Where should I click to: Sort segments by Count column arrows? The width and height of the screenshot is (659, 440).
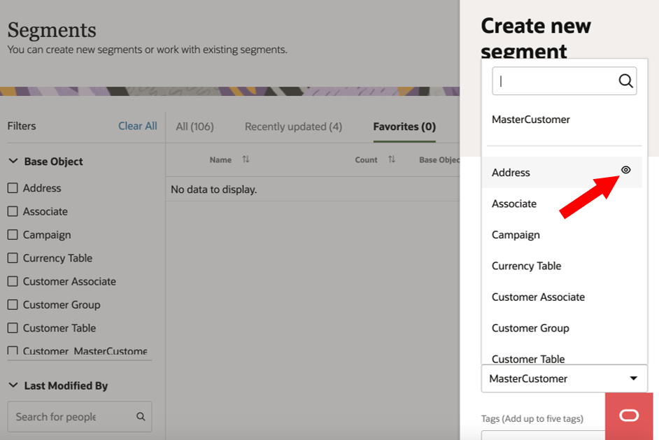coord(392,159)
